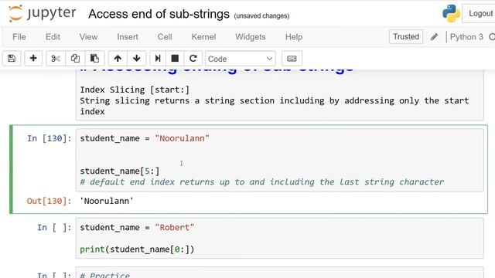495x278 pixels.
Task: Open the Cell menu
Action: click(165, 37)
